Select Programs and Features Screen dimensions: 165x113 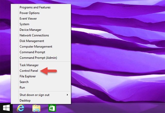(x=35, y=7)
